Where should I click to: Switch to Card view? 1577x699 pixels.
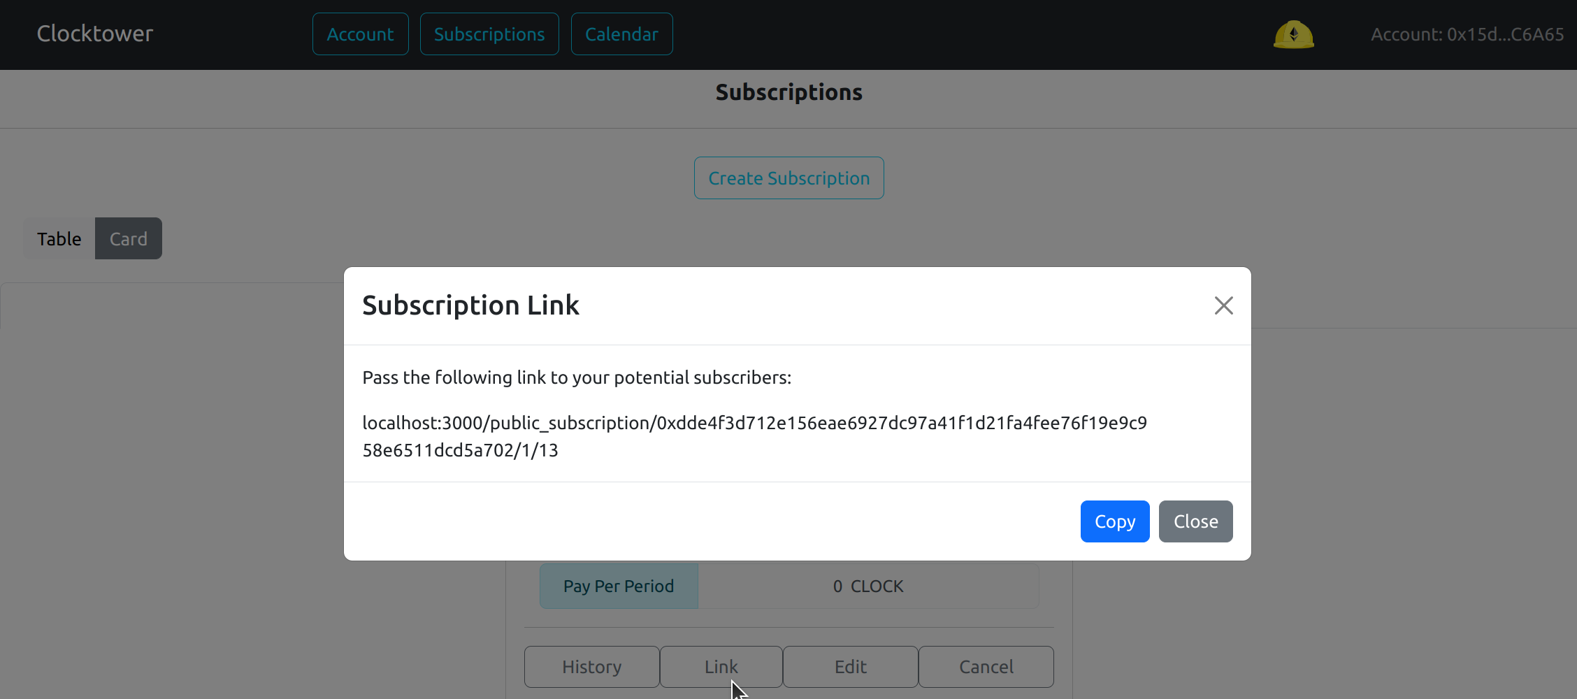[x=129, y=239]
